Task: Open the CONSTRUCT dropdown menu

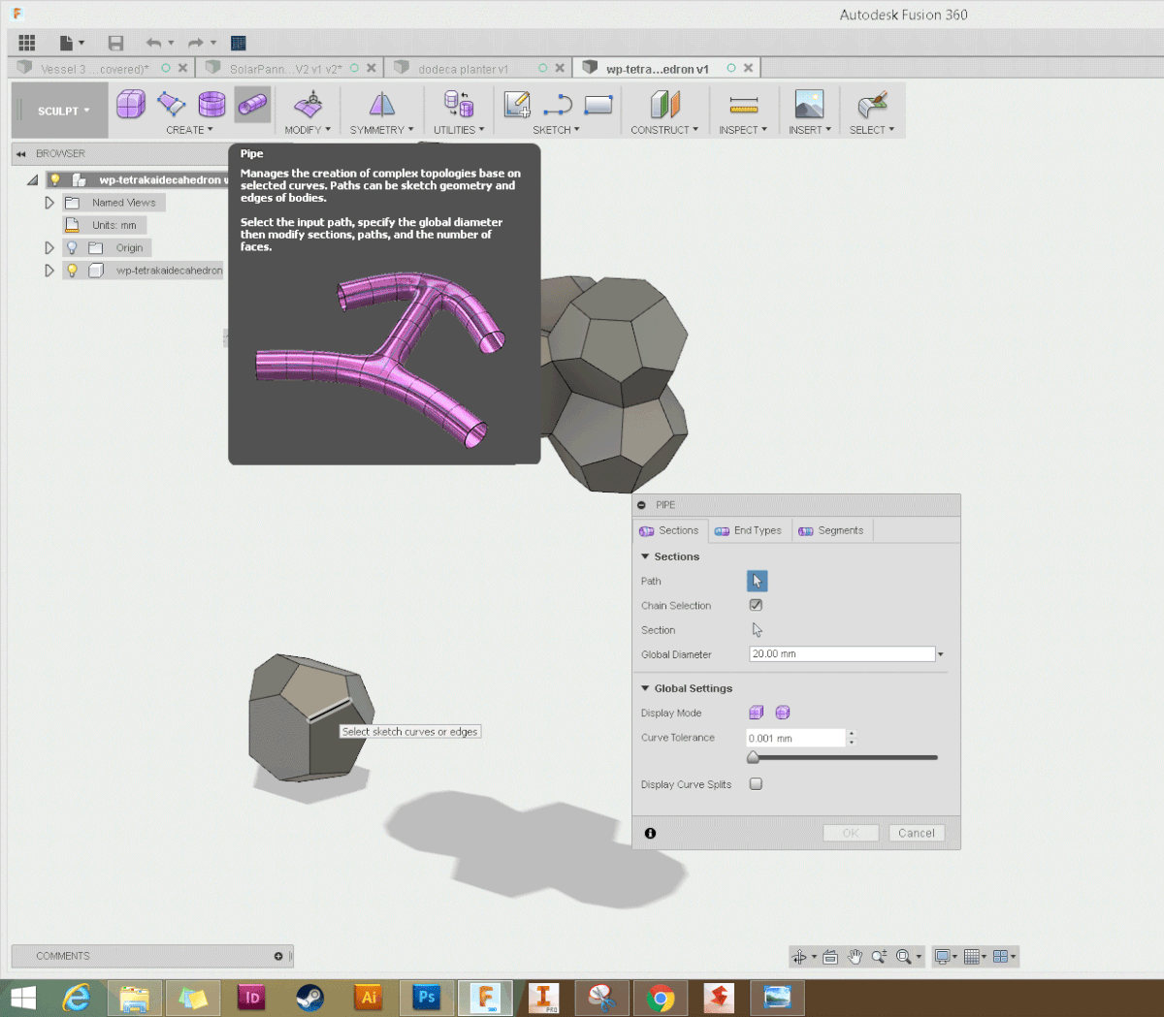Action: [x=664, y=130]
